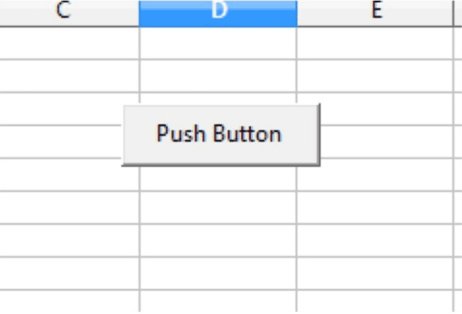
Task: Activate column E cell in seventh visible row
Action: (x=375, y=241)
